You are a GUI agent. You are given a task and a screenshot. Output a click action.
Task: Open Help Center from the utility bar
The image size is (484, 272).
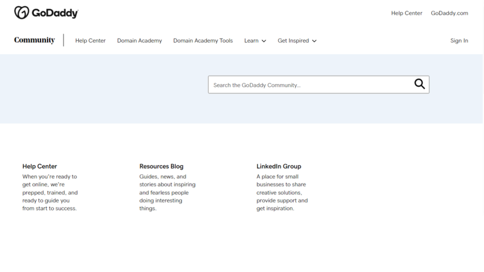[x=406, y=13]
